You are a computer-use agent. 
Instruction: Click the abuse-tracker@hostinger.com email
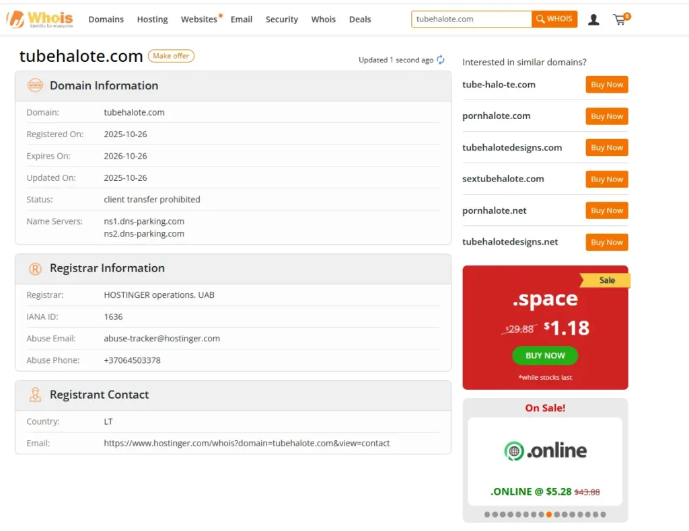161,338
